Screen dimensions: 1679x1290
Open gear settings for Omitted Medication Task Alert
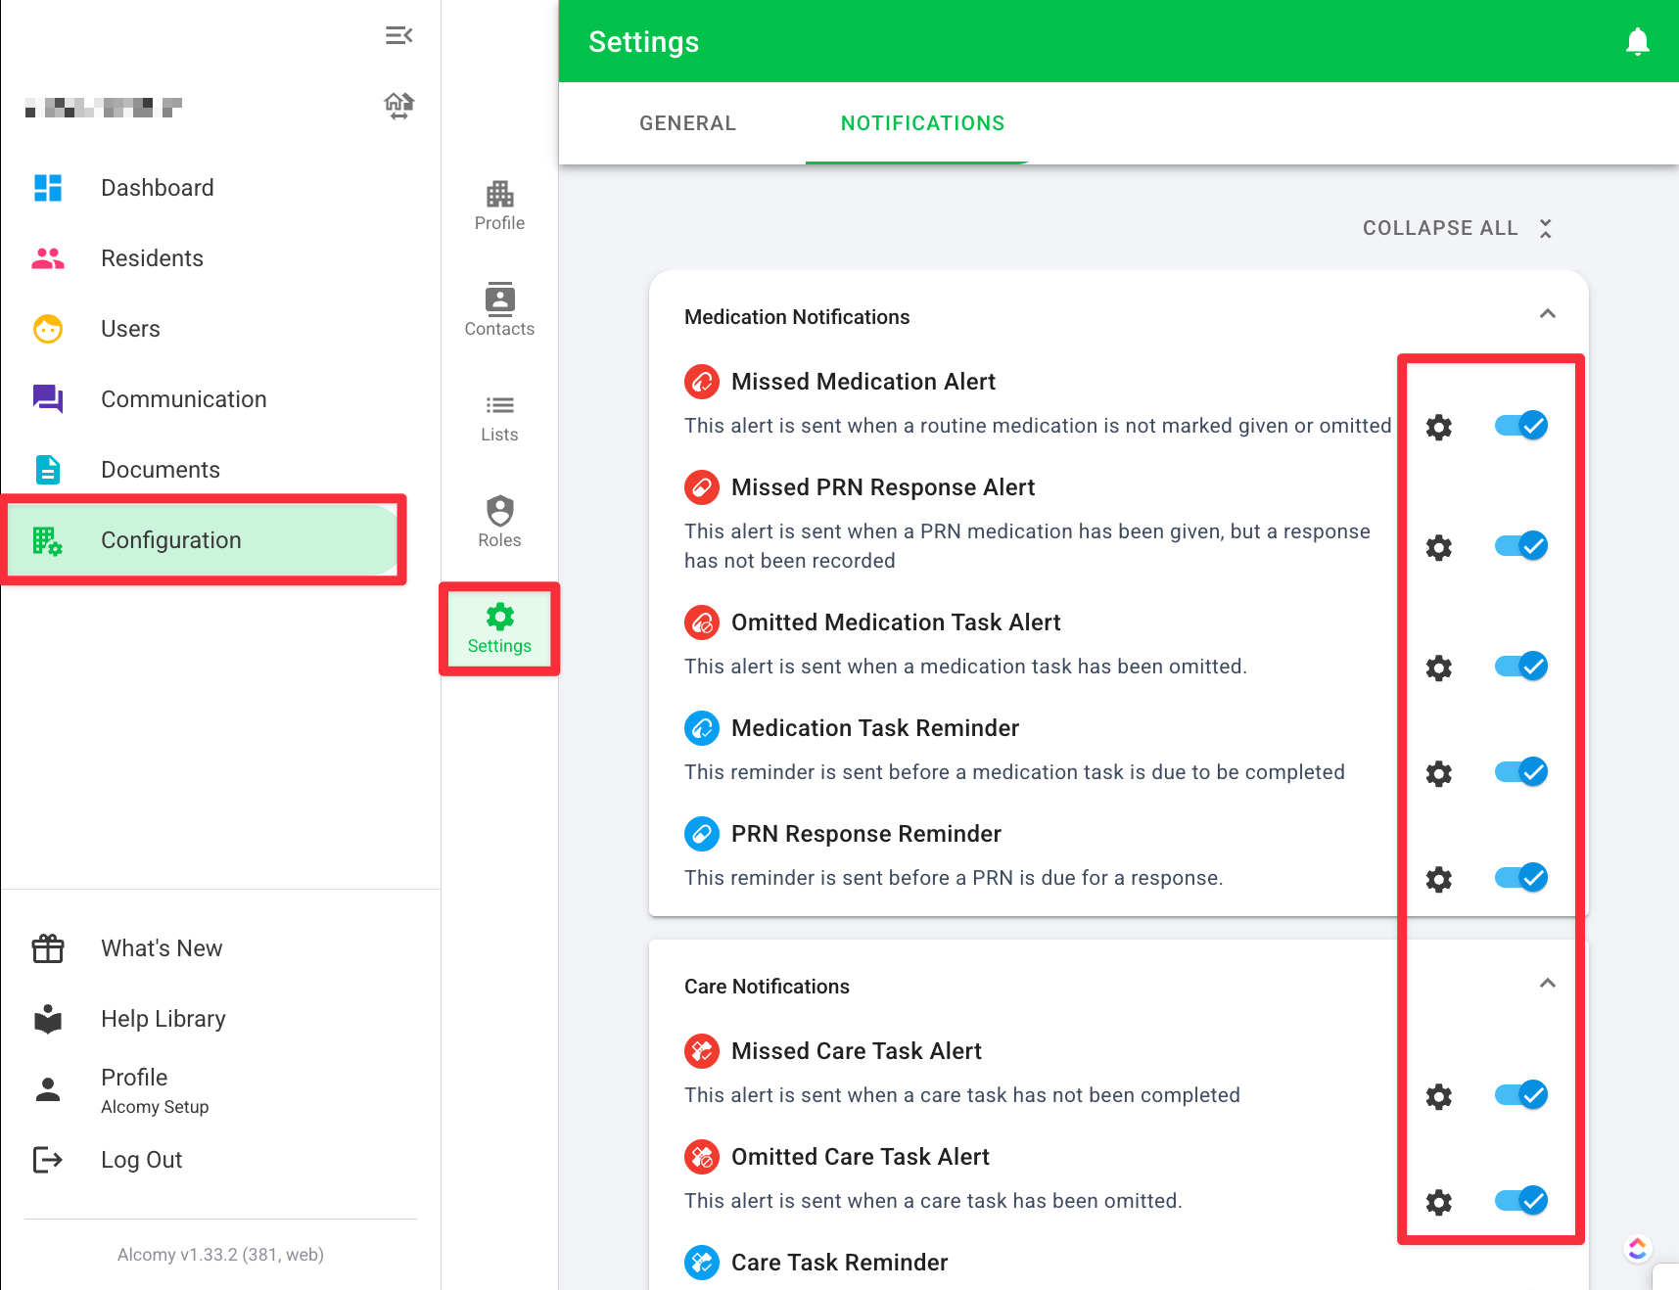(x=1438, y=668)
